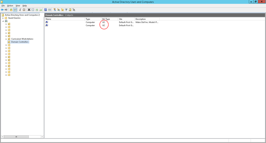
Task: Click the Filter options funnel icon
Action: click(x=66, y=10)
